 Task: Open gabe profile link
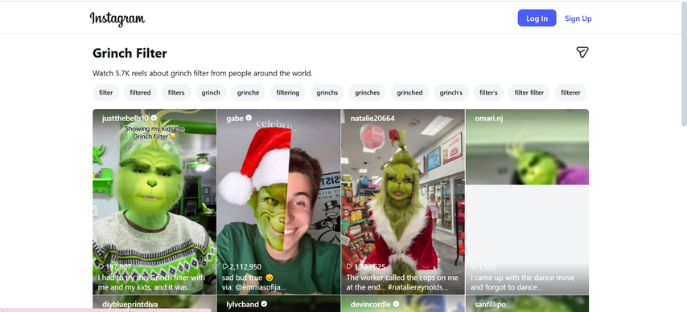[x=234, y=119]
